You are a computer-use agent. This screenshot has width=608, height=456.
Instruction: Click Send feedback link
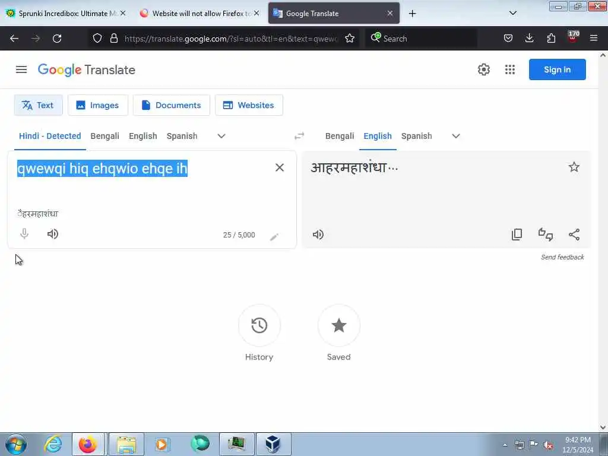tap(562, 257)
